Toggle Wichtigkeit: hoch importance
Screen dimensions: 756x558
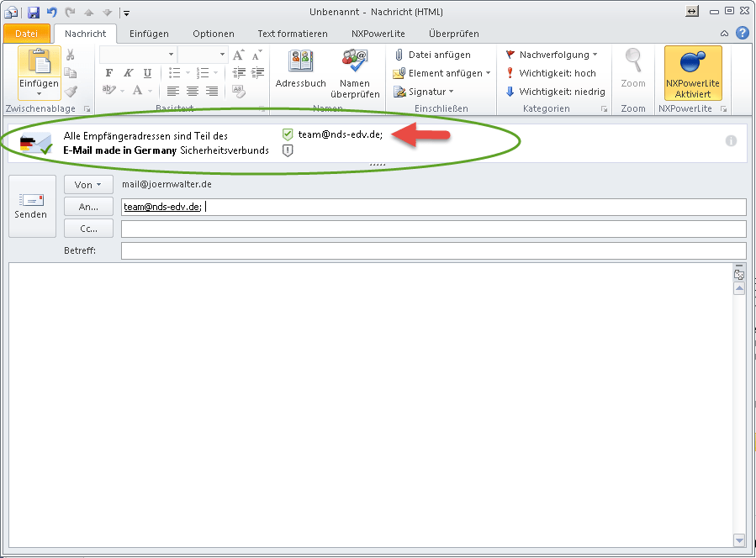coord(550,73)
